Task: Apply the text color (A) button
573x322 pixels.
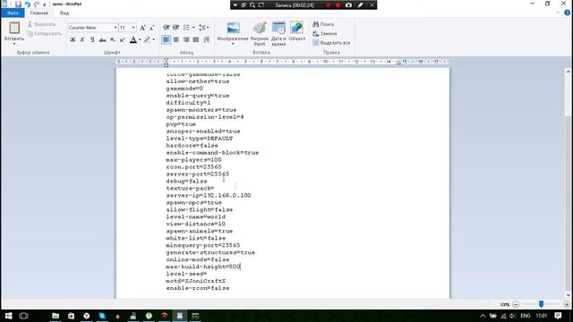Action: click(133, 39)
